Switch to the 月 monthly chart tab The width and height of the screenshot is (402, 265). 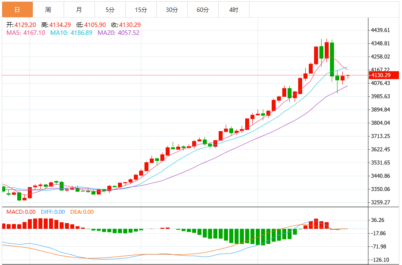78,8
